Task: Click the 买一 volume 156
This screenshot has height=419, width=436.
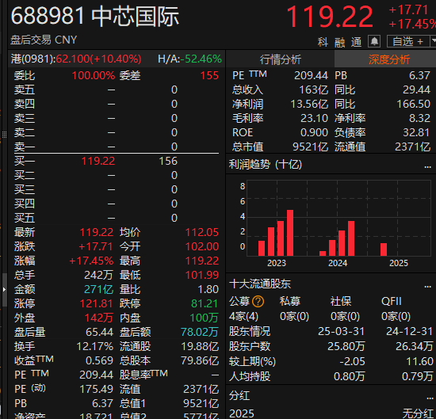Action: point(168,161)
